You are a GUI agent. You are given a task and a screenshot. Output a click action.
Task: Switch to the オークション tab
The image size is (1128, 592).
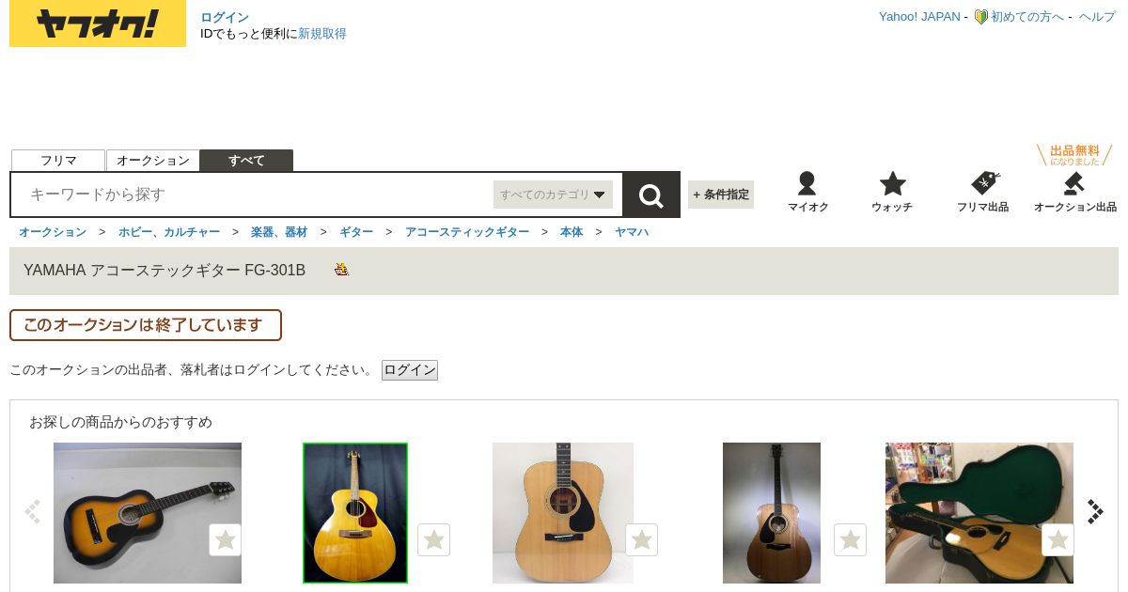153,161
